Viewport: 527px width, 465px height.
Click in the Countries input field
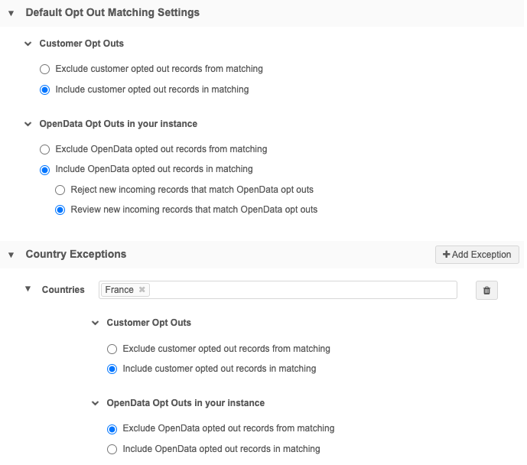(306, 290)
